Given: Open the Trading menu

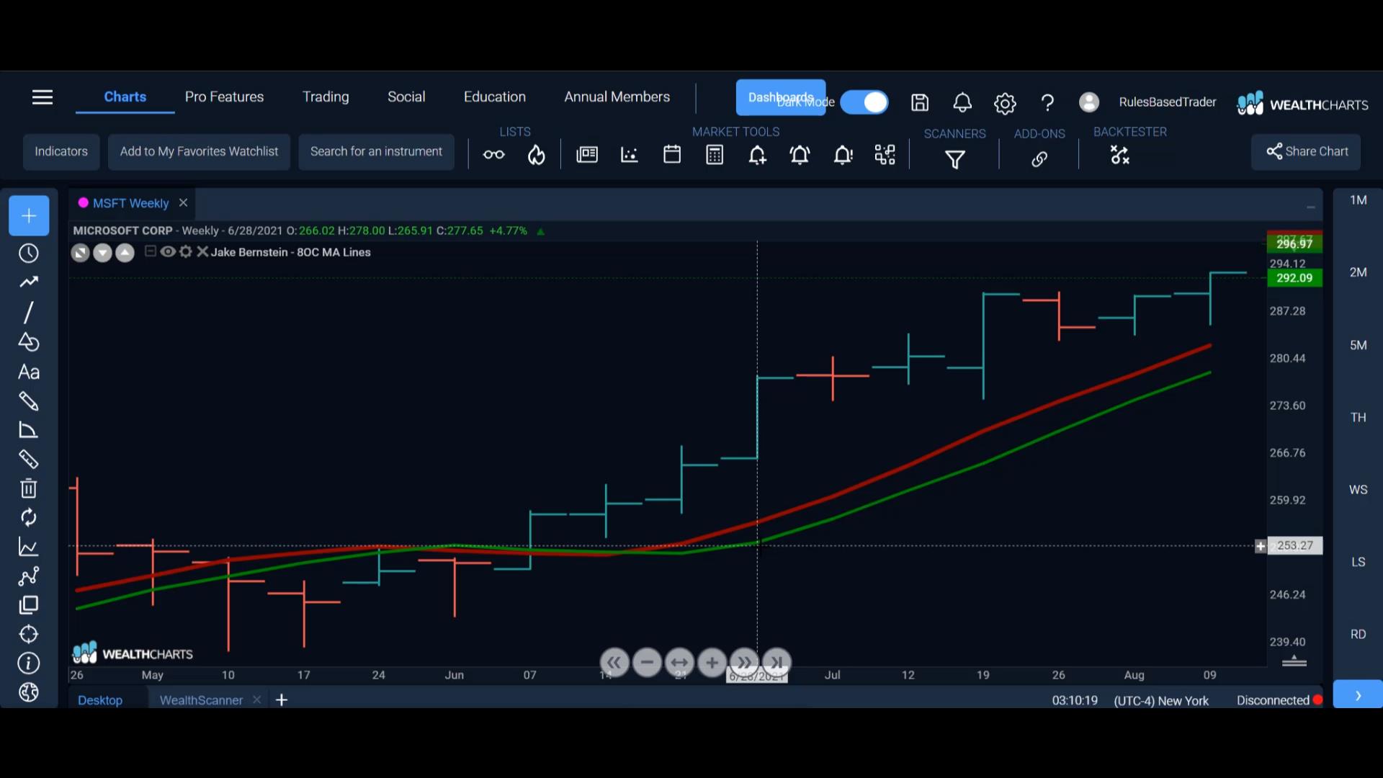Looking at the screenshot, I should point(326,97).
